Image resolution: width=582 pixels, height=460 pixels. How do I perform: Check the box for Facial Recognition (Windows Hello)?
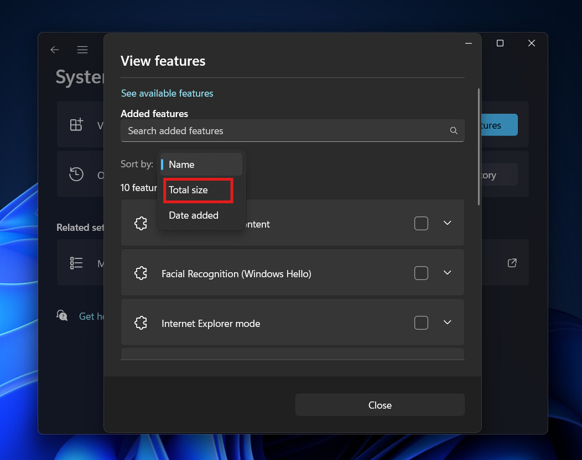(x=421, y=273)
